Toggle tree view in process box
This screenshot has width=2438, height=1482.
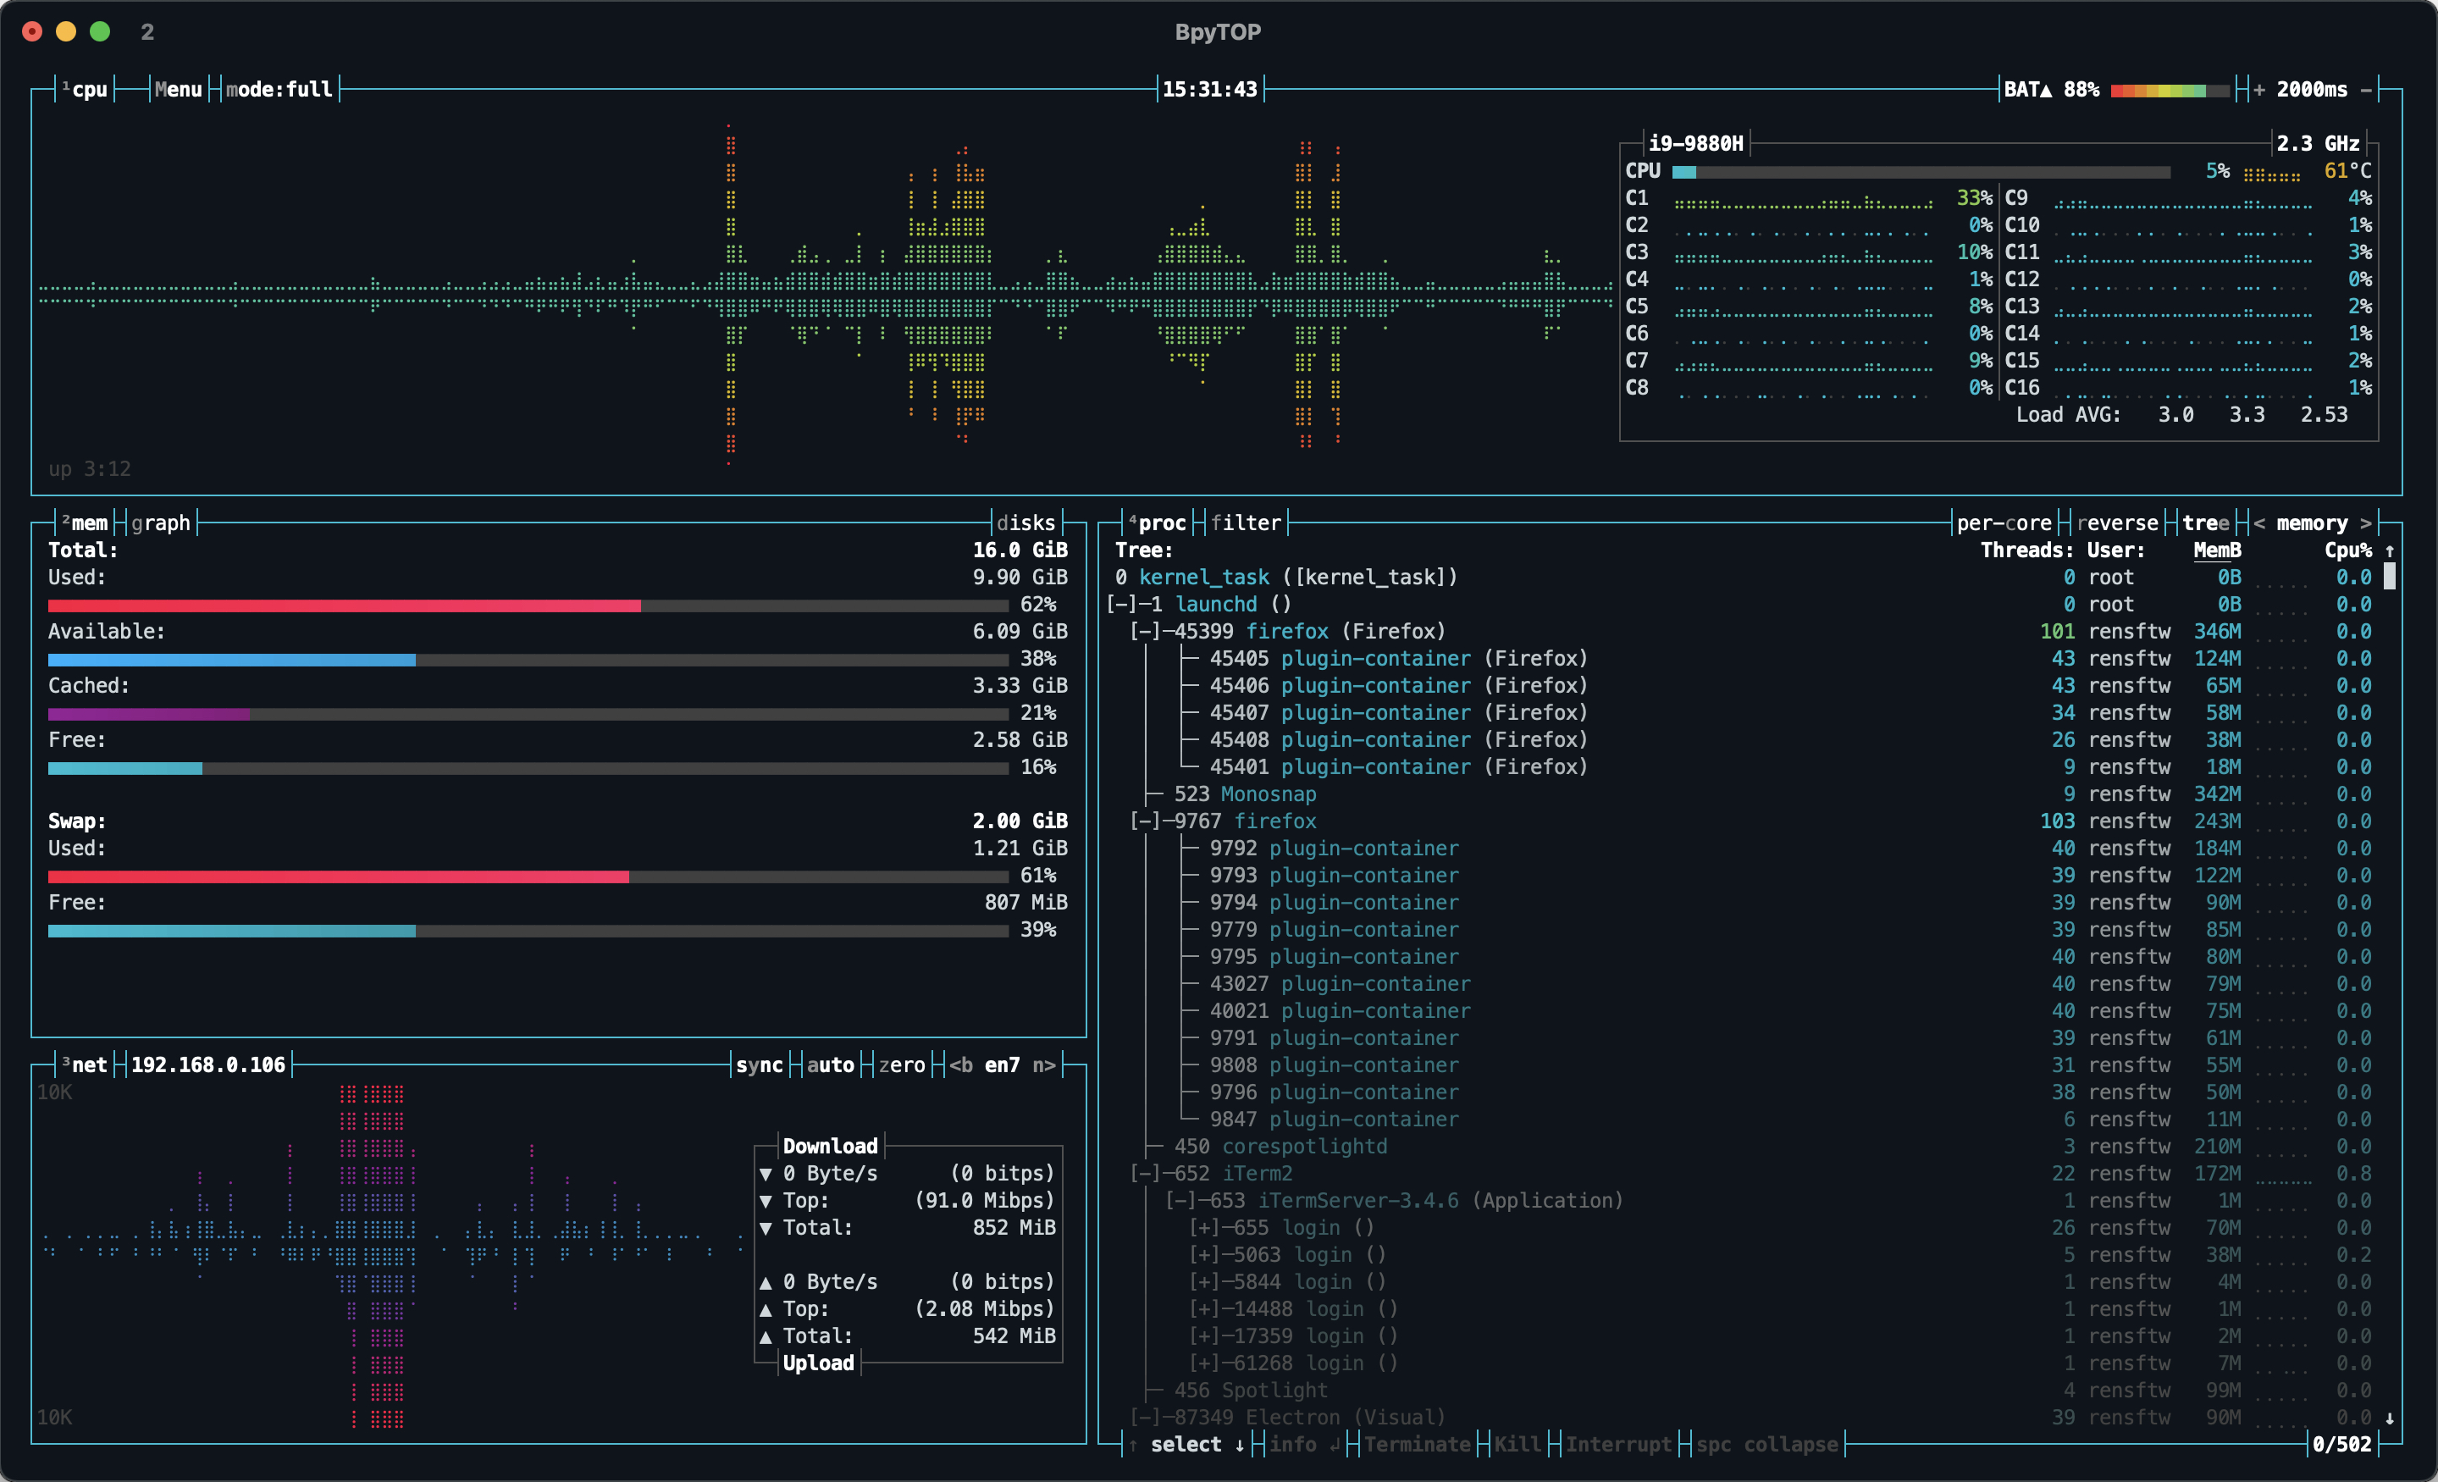click(2205, 523)
